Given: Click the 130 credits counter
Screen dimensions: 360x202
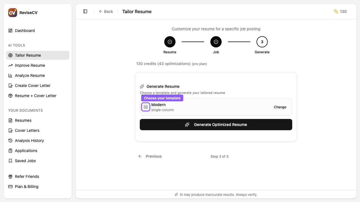Looking at the screenshot, I should tap(340, 12).
